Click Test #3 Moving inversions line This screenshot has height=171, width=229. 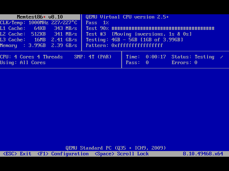(x=138, y=34)
